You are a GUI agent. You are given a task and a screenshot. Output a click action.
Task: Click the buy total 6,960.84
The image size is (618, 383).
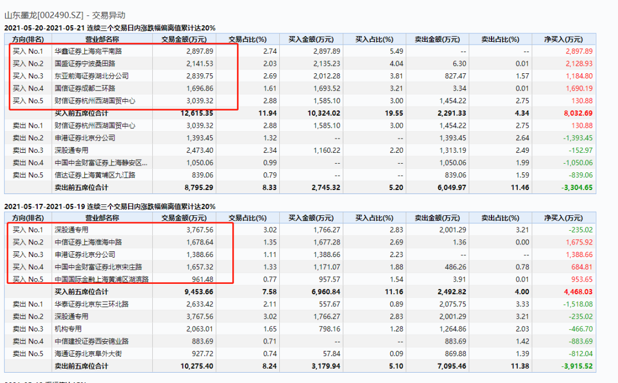click(326, 292)
